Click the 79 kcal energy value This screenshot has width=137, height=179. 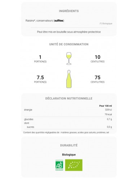[x=108, y=115]
